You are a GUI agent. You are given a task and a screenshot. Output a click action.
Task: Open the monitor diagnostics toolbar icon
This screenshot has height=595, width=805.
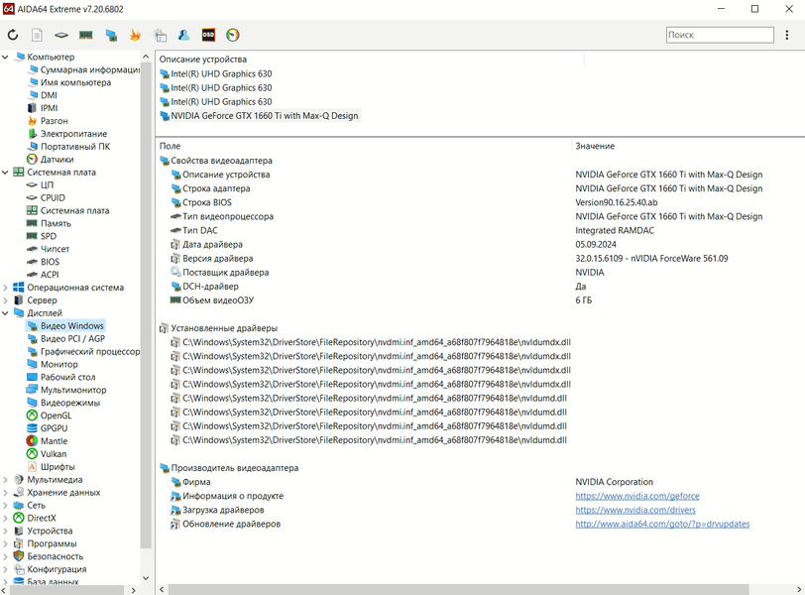pos(111,35)
